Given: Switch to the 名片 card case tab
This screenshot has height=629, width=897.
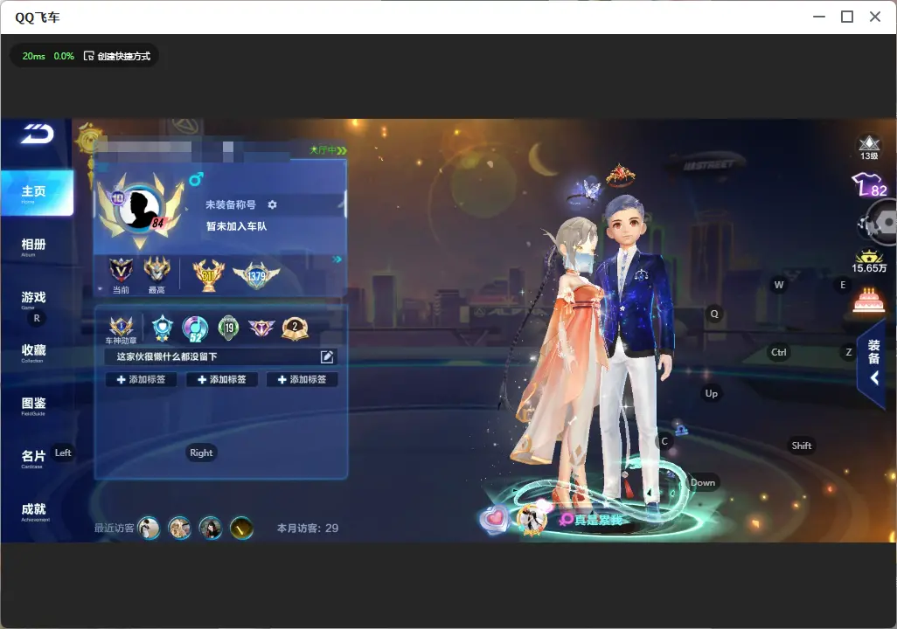Looking at the screenshot, I should (33, 458).
